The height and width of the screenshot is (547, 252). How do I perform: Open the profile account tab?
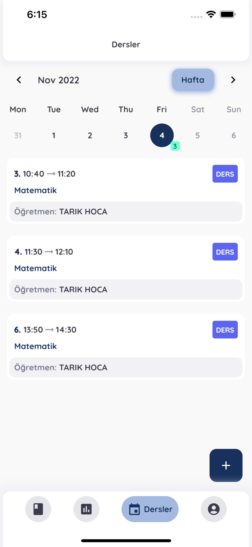pyautogui.click(x=213, y=509)
